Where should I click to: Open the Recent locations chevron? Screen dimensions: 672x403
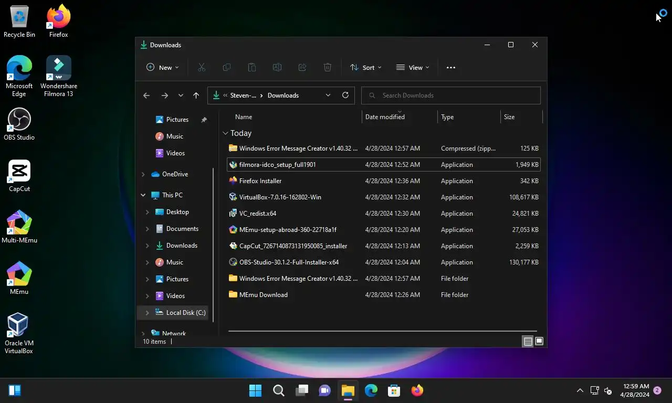(x=181, y=96)
